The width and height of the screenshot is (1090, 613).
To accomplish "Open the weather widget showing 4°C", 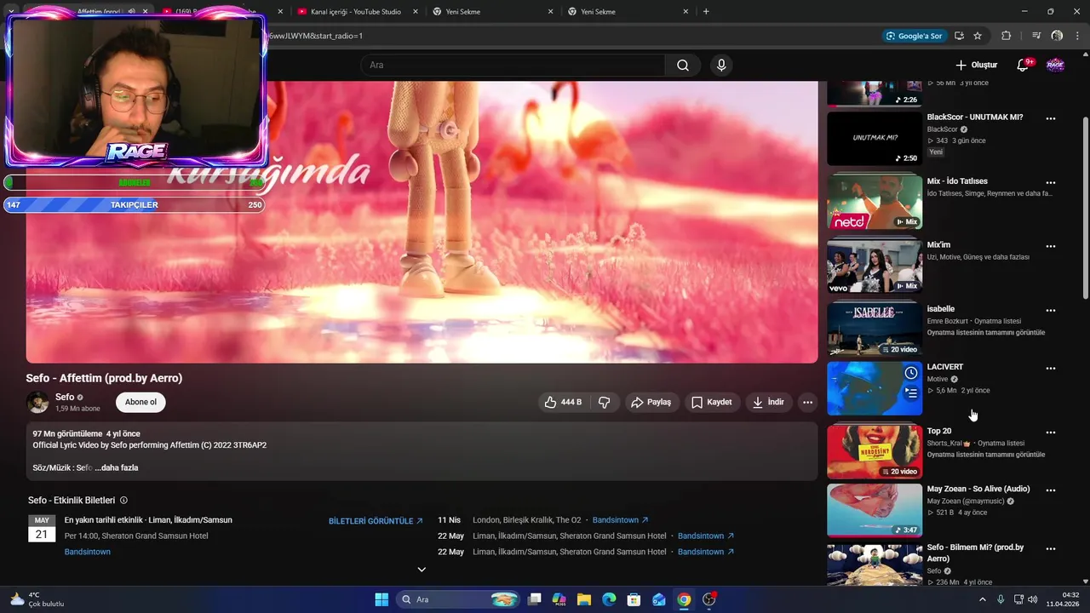I will tap(37, 599).
